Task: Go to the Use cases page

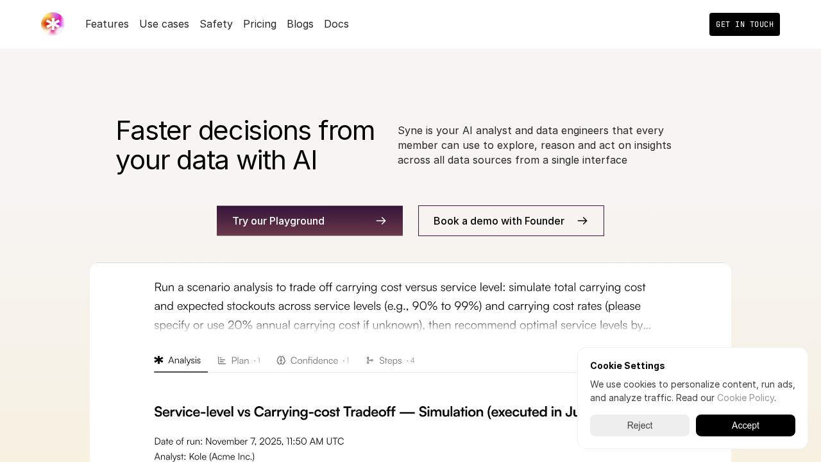Action: [164, 24]
